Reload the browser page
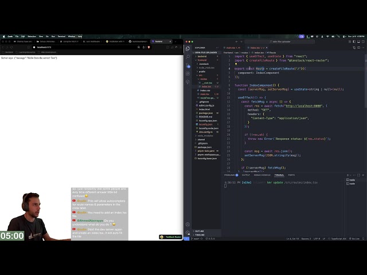Screen dimensions: 367x275 click(x=11, y=47)
